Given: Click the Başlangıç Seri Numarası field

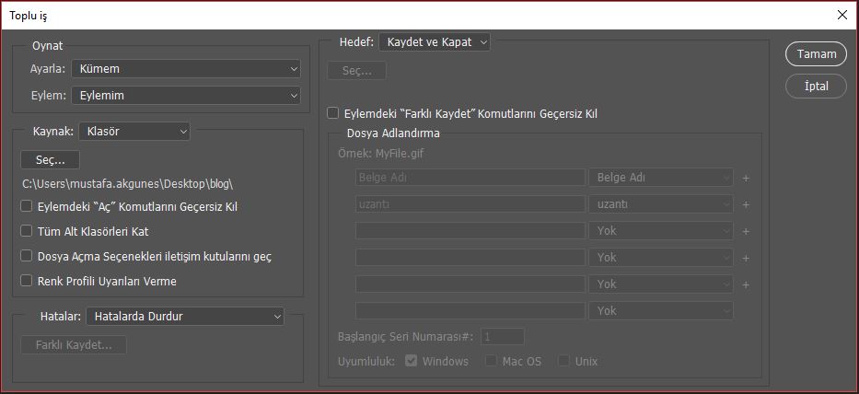Looking at the screenshot, I should coord(502,337).
